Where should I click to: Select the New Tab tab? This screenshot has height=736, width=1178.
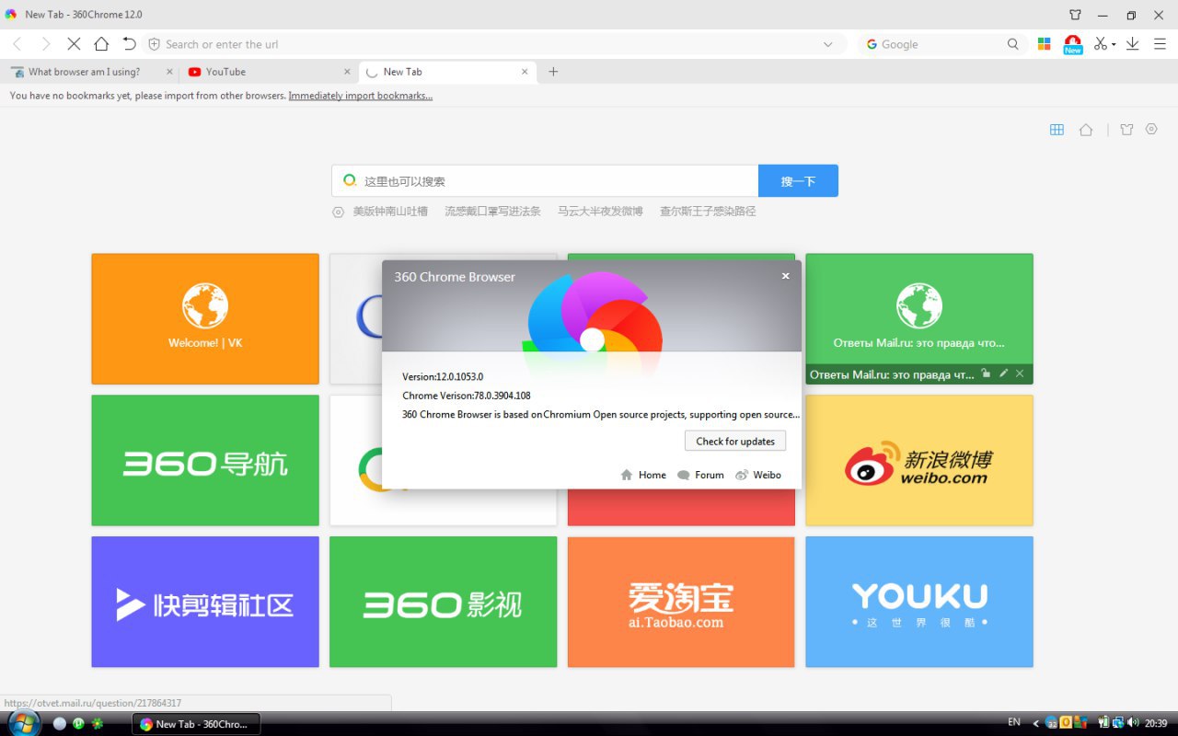pos(445,72)
